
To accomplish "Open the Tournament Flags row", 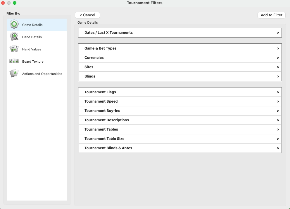I will pyautogui.click(x=180, y=92).
